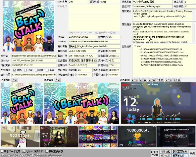Click the 3下载 screenshot download button

click(x=152, y=80)
